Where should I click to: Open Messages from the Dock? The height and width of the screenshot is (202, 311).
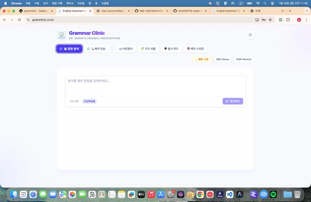[43, 195]
